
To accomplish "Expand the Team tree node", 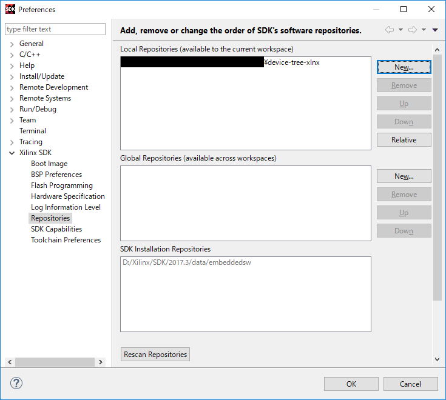I will (12, 121).
